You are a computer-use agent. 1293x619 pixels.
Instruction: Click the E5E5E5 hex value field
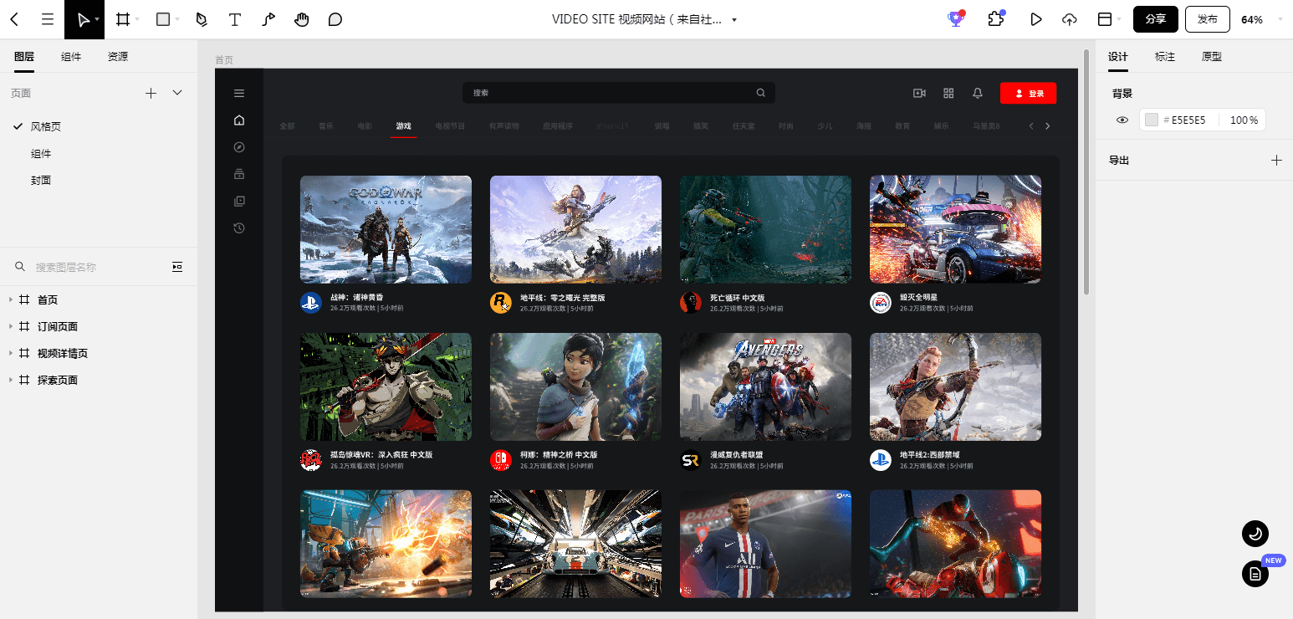[x=1188, y=120]
